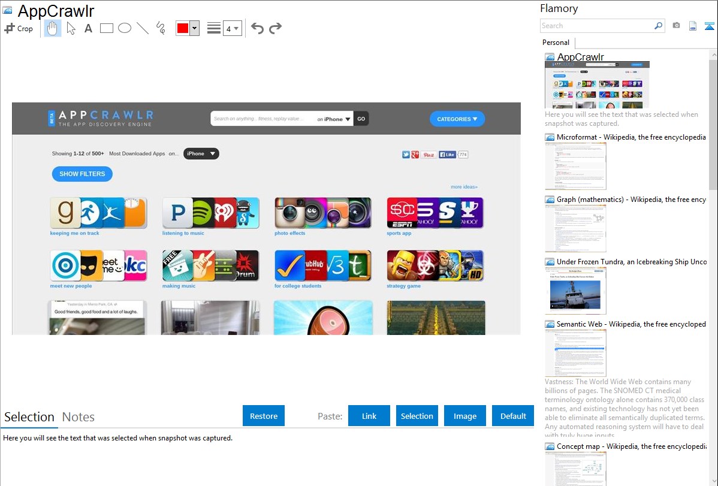The image size is (718, 486).
Task: Open the annotation color dropdown arrow
Action: (195, 28)
